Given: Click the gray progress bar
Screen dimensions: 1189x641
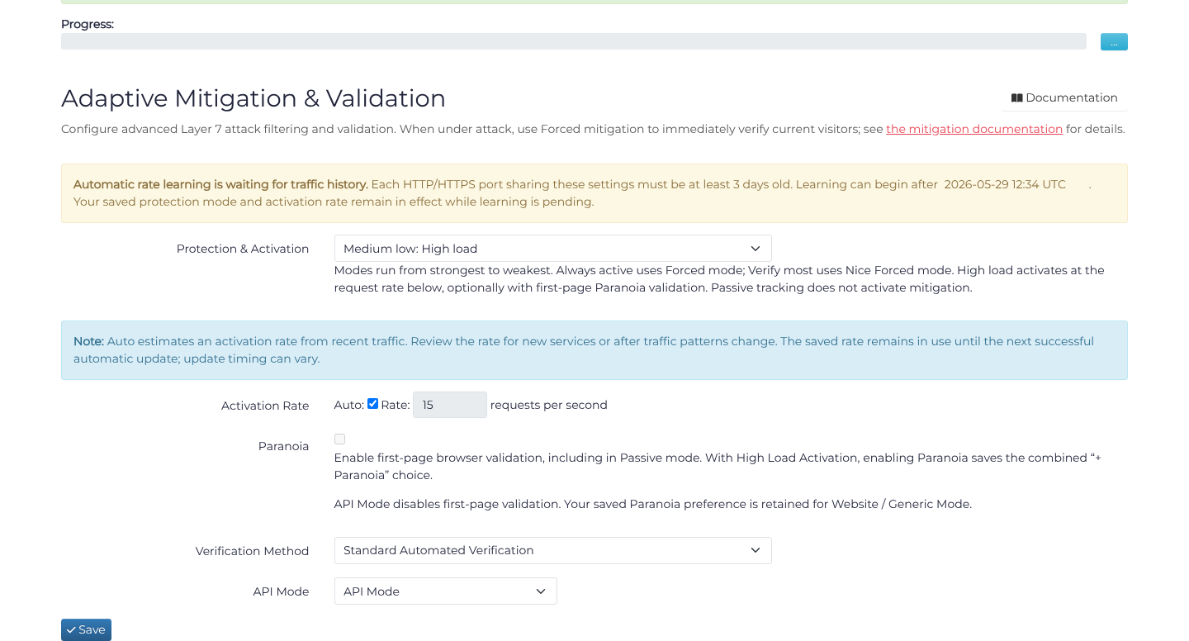Looking at the screenshot, I should pyautogui.click(x=574, y=41).
